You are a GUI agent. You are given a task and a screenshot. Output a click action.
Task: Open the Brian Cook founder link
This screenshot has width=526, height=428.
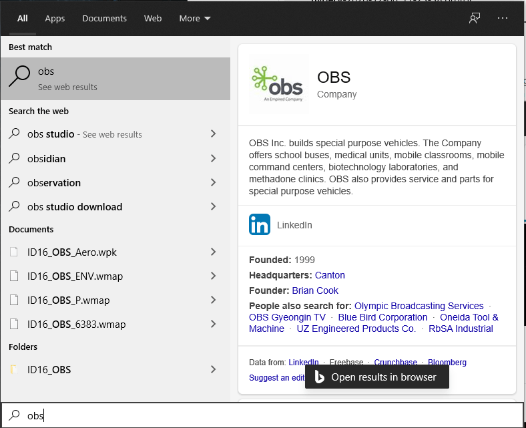pyautogui.click(x=315, y=290)
